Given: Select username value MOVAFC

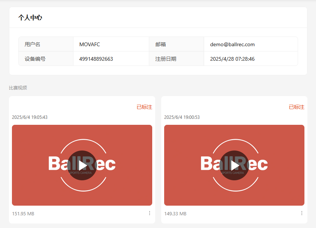Looking at the screenshot, I should tap(90, 44).
